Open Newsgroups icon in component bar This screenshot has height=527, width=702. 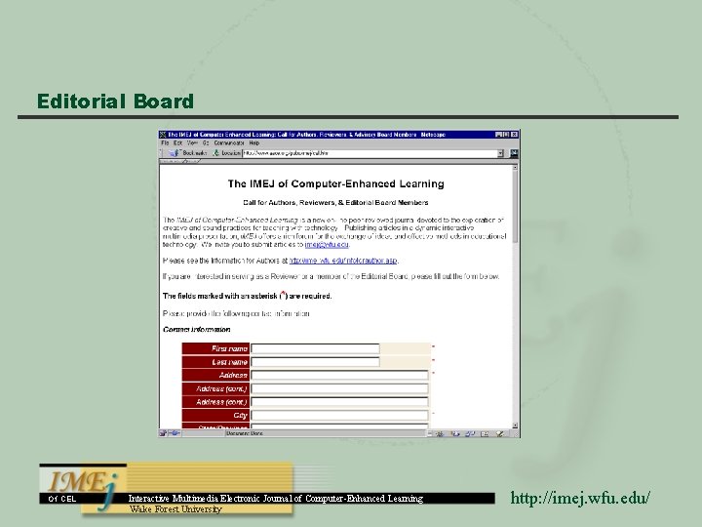tap(470, 433)
